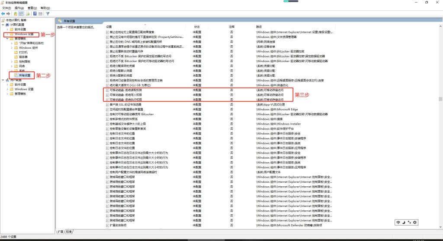Select 控制脱机文件缓存大小的上限 setting
The height and width of the screenshot is (241, 443).
pos(128,124)
